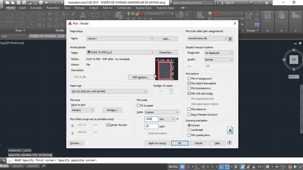303x170 pixels.
Task: Click the scale 1000 mm input field
Action: click(x=151, y=119)
